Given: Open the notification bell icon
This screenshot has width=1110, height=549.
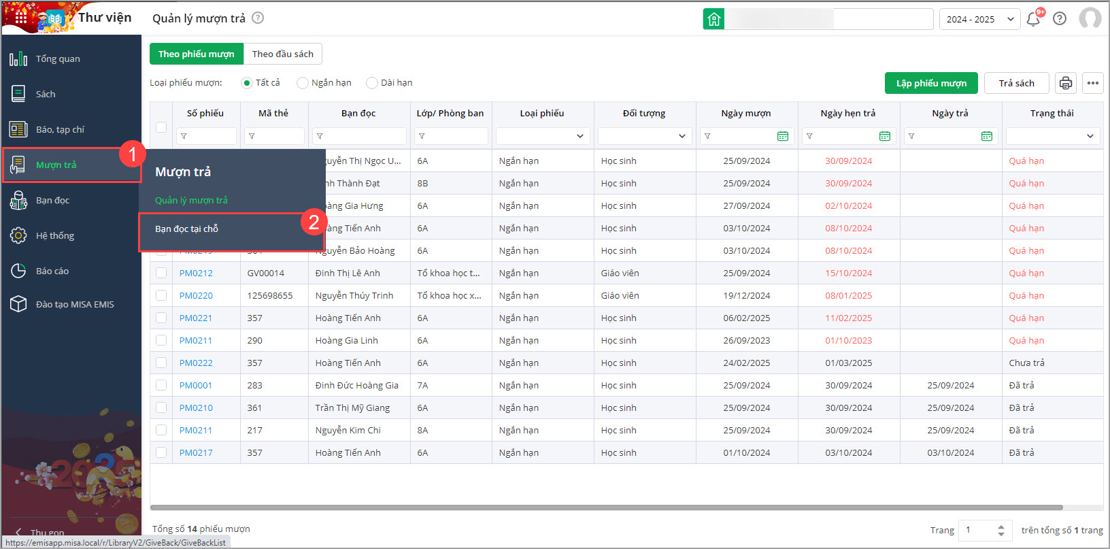Looking at the screenshot, I should 1033,19.
